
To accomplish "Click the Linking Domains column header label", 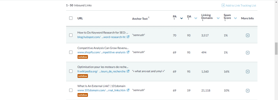I will (x=207, y=17).
